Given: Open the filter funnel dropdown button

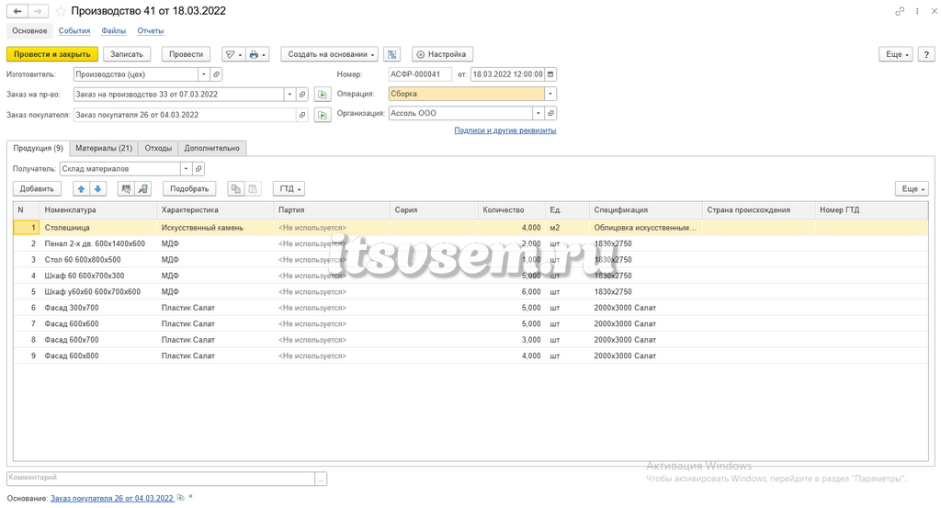Looking at the screenshot, I should click(233, 54).
